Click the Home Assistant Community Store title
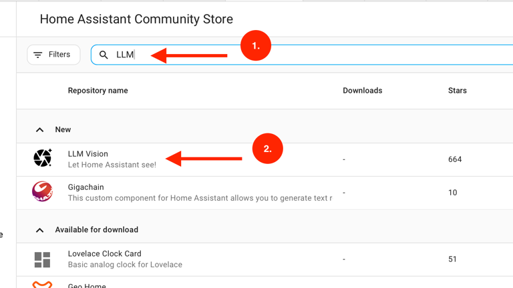The image size is (513, 288). point(136,19)
